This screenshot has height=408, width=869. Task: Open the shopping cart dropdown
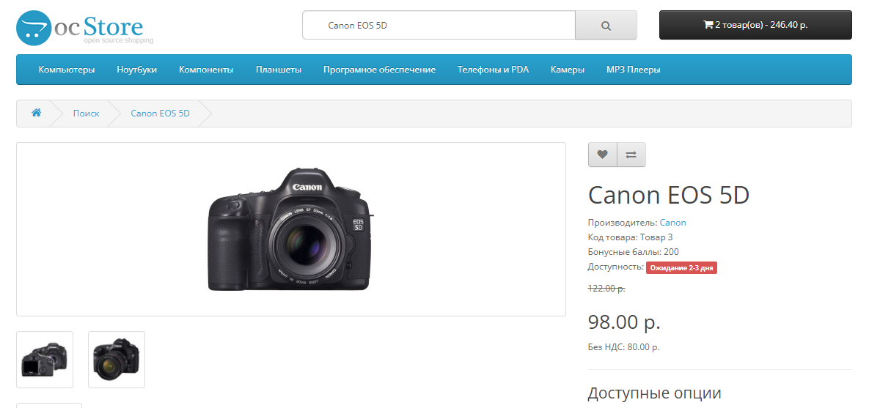[x=755, y=25]
